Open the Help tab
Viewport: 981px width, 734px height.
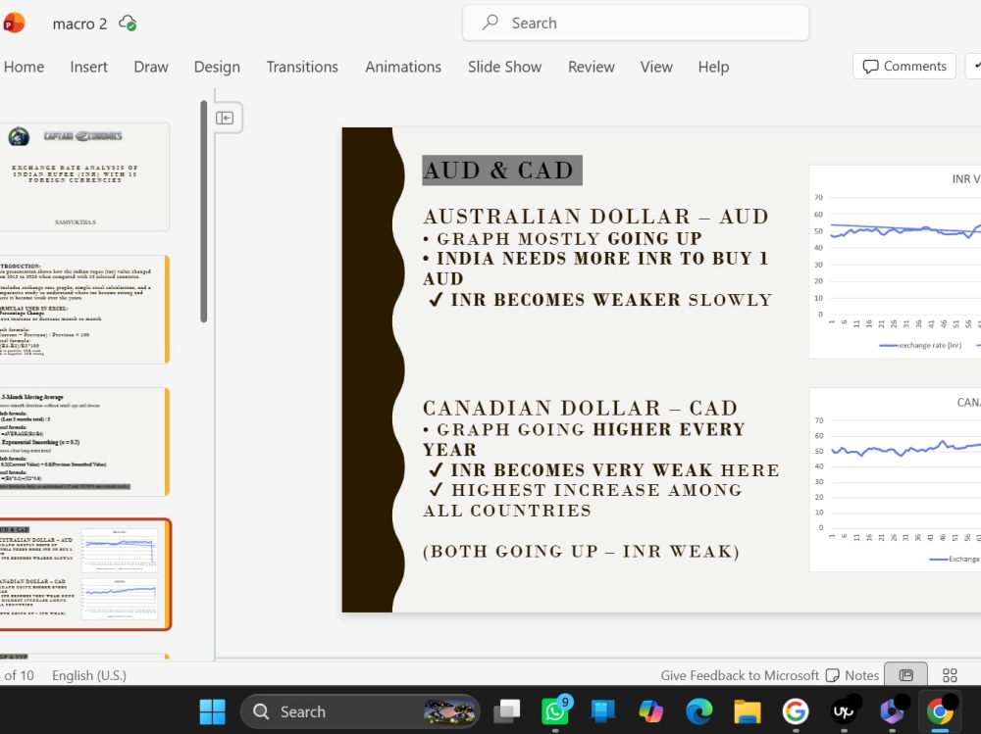pyautogui.click(x=714, y=67)
